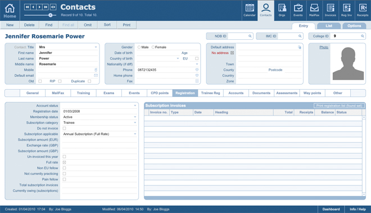Go to the next record arrow
Screen dimensions: 371x213
coord(39,7)
